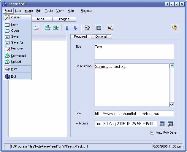Click into the Link input field
187x152 pixels.
[134, 114]
